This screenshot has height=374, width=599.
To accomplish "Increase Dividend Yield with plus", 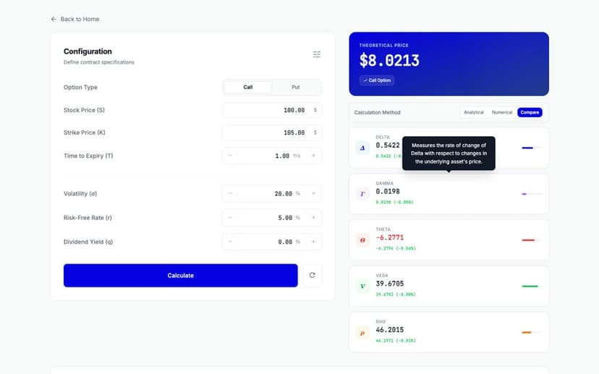I will pos(314,242).
